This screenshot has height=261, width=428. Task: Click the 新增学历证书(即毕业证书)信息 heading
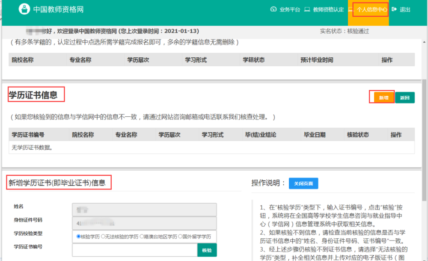pos(57,183)
